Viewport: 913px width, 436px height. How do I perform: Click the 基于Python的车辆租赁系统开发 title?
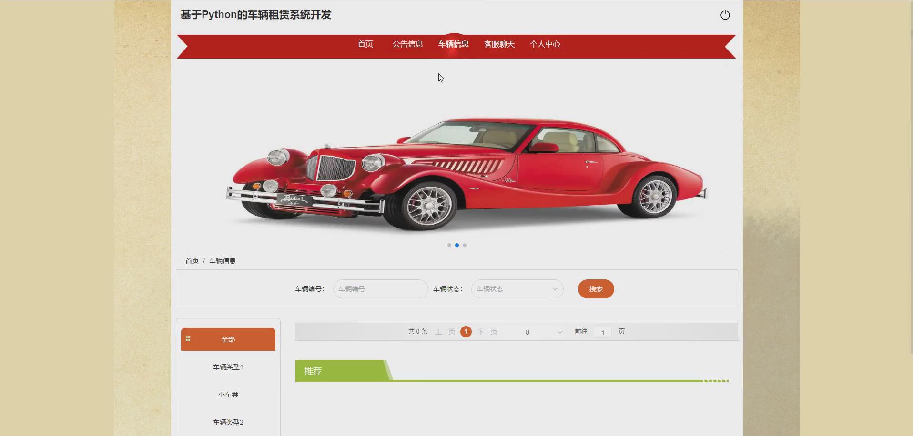256,15
